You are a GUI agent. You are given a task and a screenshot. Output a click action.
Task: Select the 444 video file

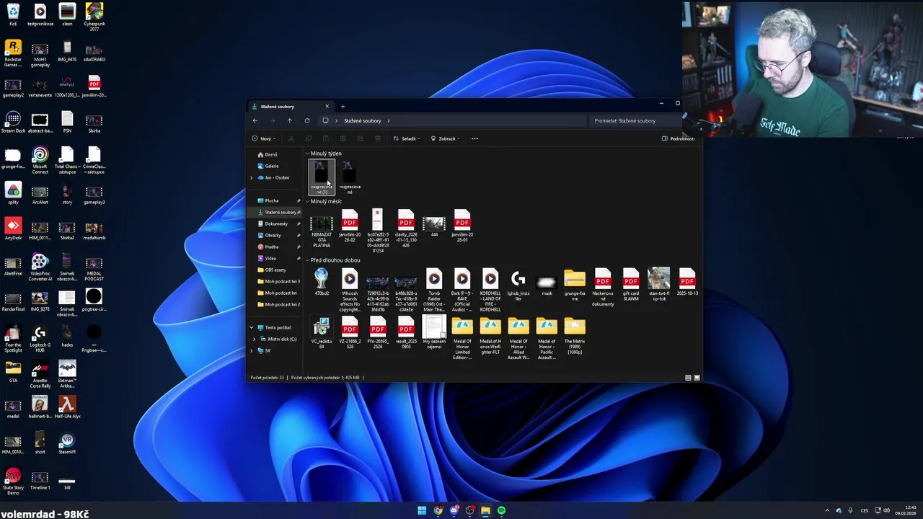[434, 224]
